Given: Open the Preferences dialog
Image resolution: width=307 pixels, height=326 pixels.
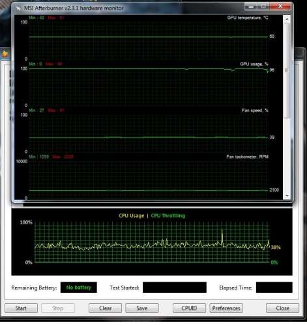Looking at the screenshot, I should 226,308.
